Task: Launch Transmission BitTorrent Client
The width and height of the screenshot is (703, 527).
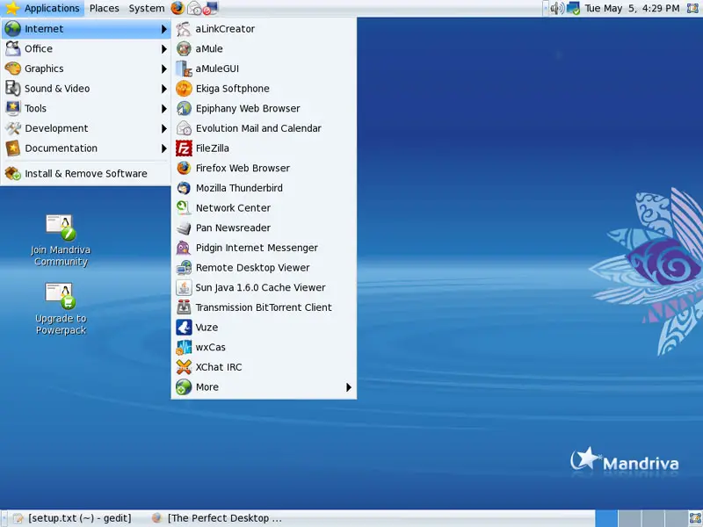Action: [264, 307]
